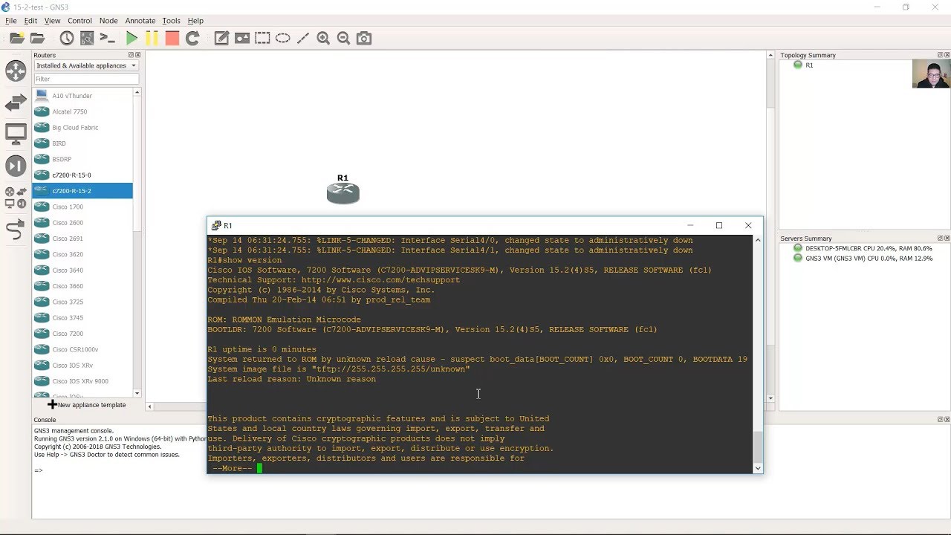
Task: Select the Draw an ellipse tool
Action: click(x=282, y=38)
